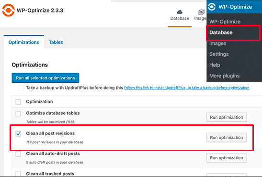Run optimization for post revisions
The width and height of the screenshot is (262, 177).
227,137
